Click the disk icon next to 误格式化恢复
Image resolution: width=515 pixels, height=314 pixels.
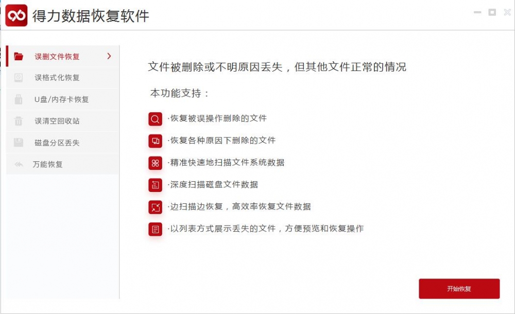[19, 78]
